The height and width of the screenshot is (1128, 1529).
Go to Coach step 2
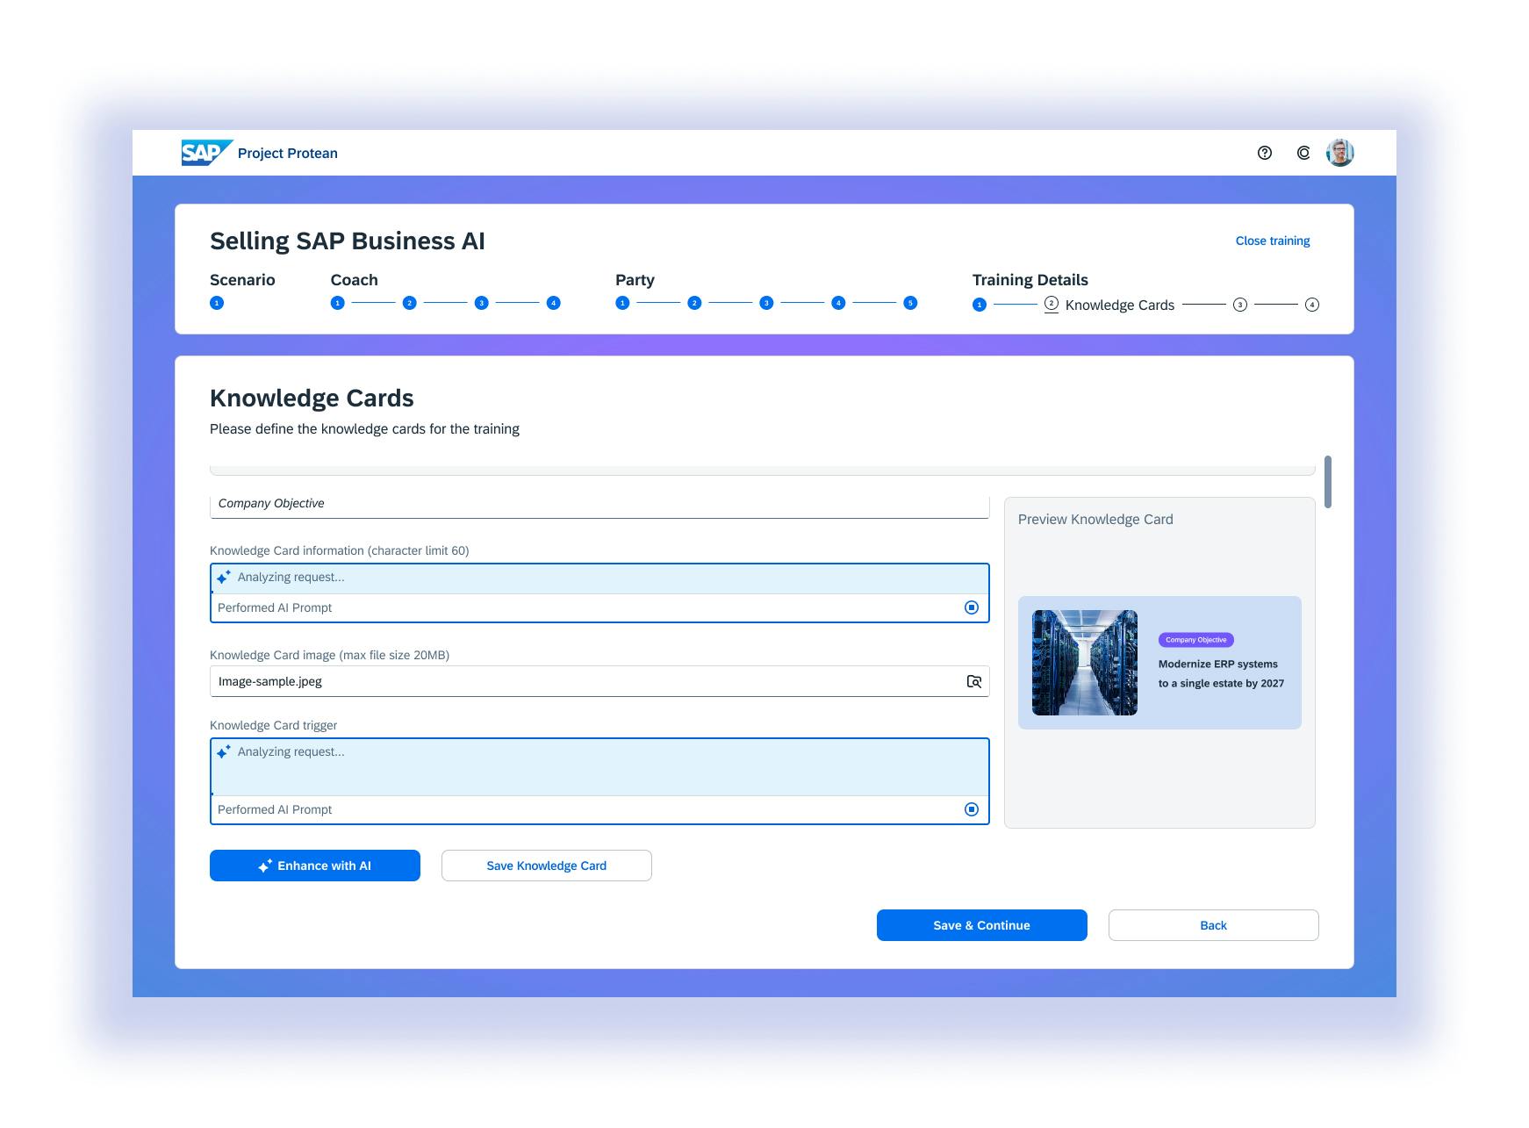click(410, 303)
